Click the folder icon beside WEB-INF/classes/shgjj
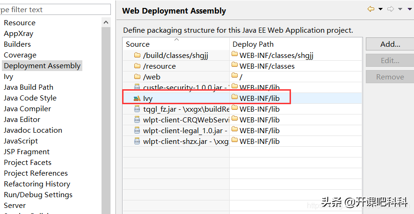This screenshot has width=414, height=214. point(235,55)
